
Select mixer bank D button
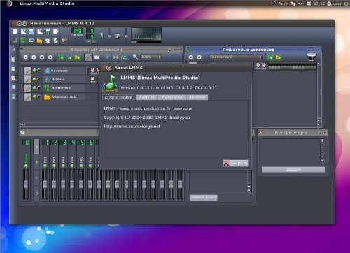point(36,194)
